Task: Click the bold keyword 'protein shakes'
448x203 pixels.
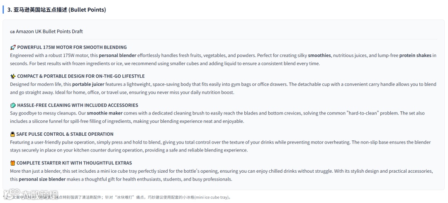Action: (415, 55)
